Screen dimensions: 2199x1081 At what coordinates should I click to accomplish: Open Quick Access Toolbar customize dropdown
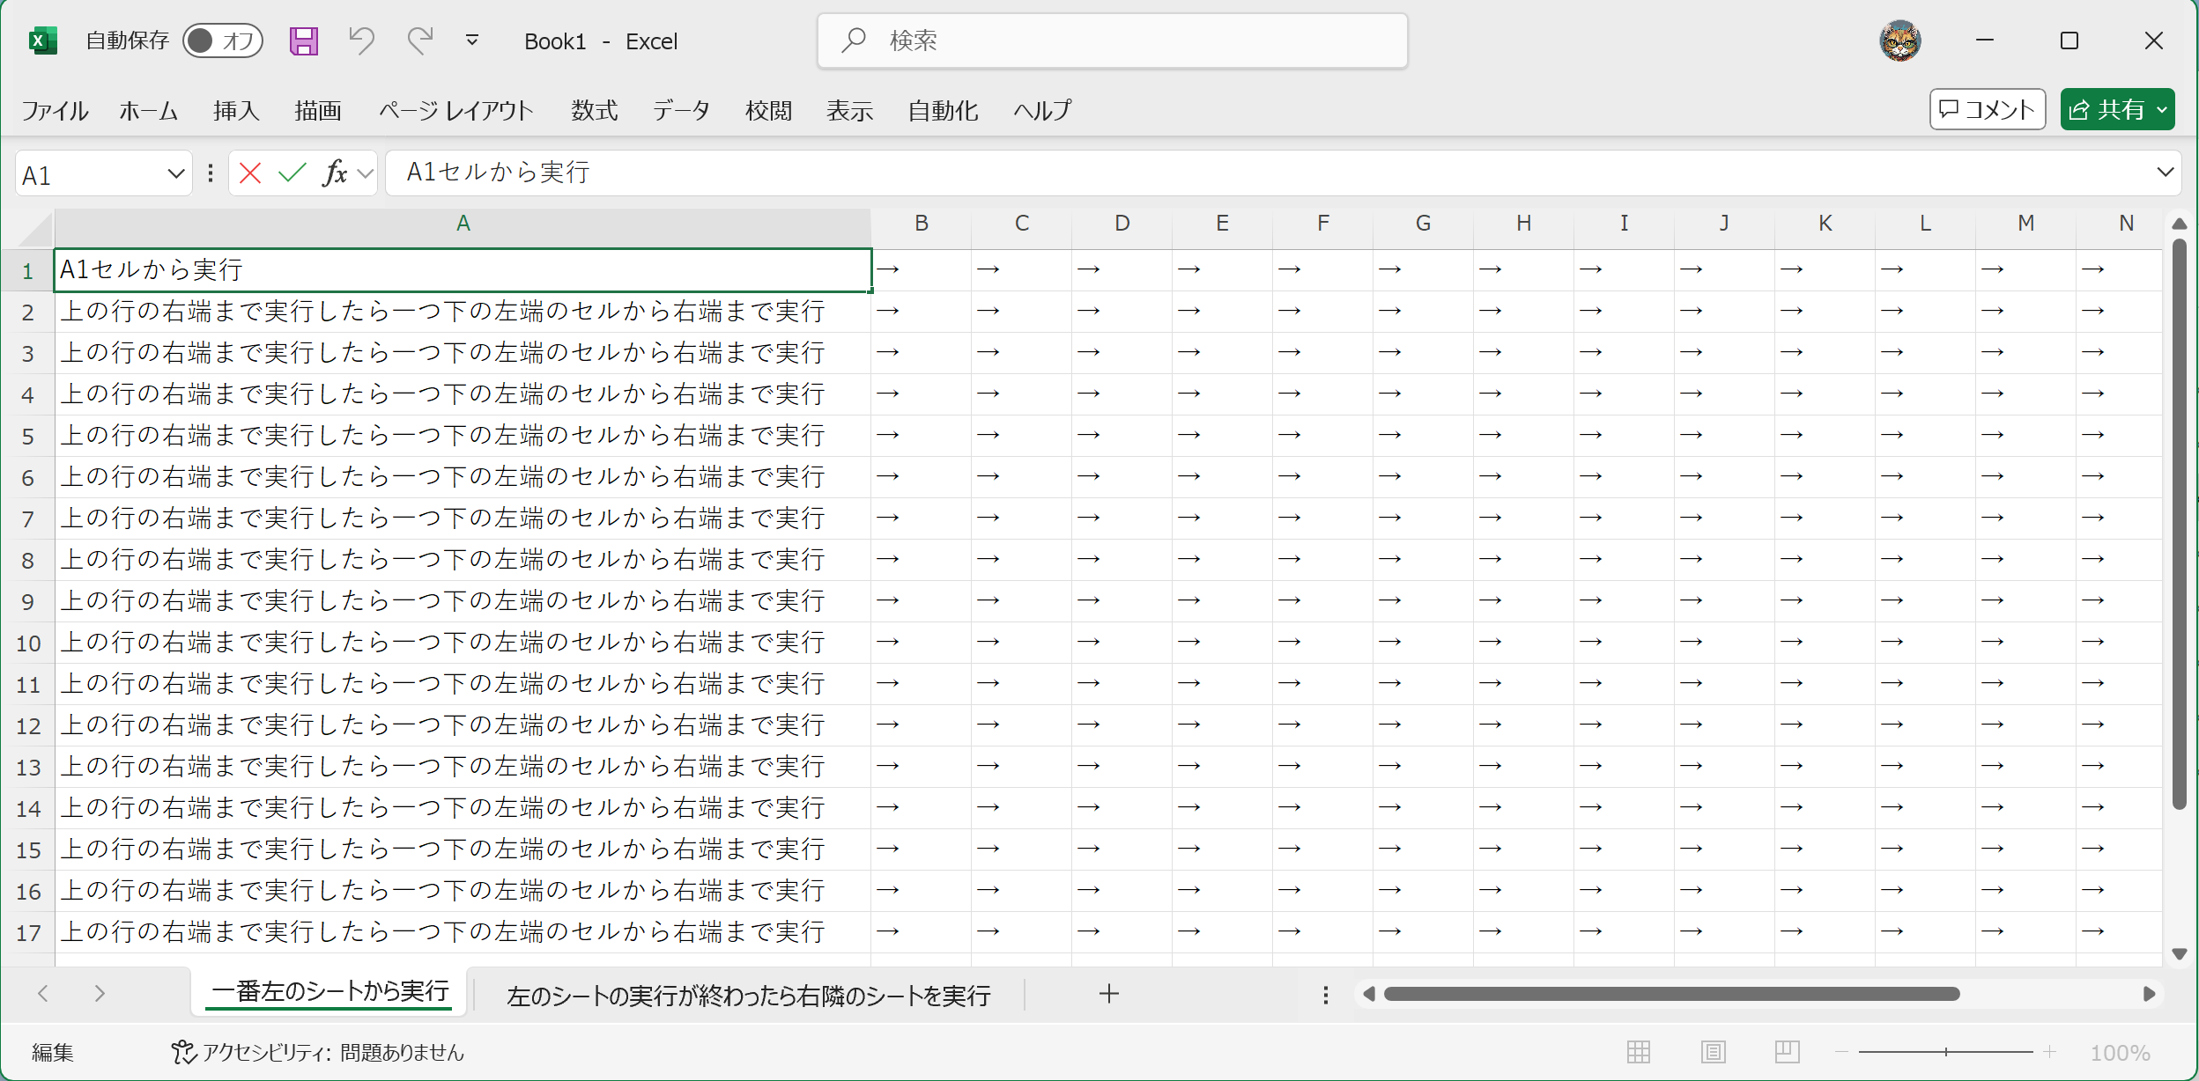472,40
